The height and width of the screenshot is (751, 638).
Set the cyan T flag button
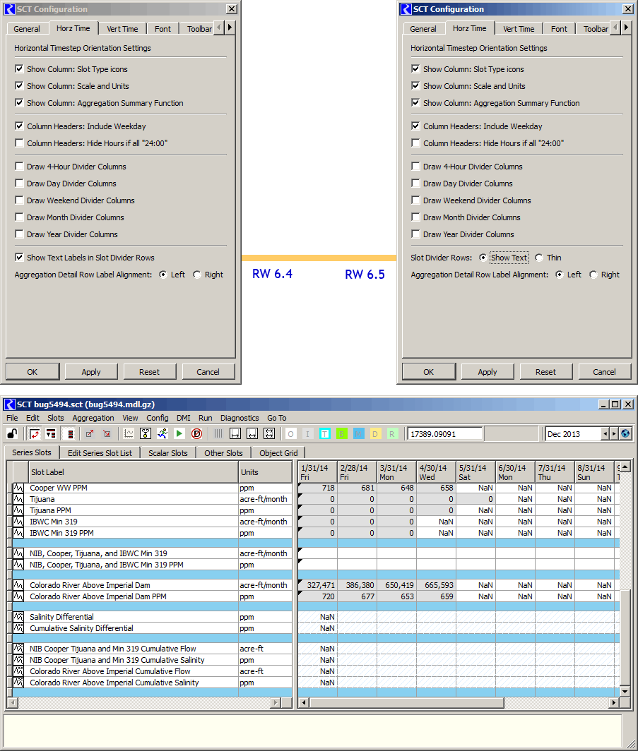(x=324, y=434)
